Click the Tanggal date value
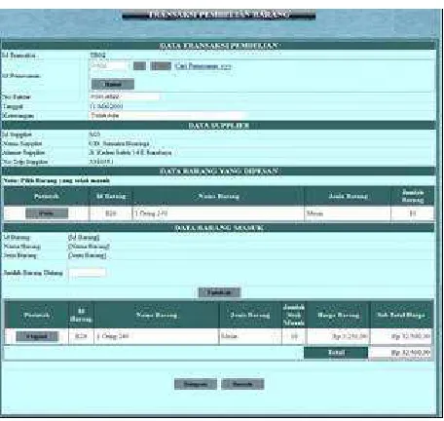 pos(106,106)
